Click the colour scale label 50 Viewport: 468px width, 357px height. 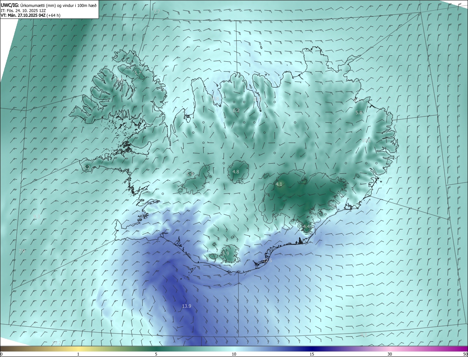(465, 354)
